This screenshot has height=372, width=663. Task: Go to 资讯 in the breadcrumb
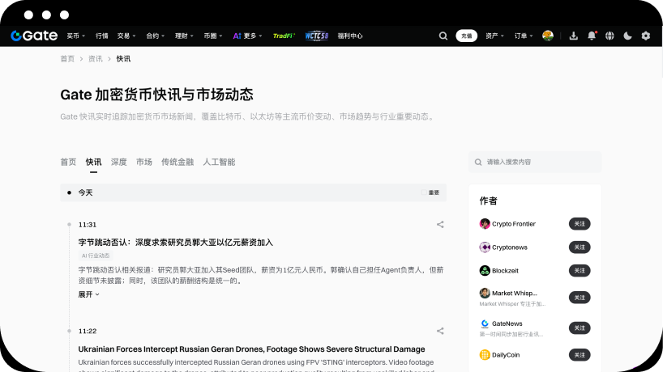click(x=96, y=59)
